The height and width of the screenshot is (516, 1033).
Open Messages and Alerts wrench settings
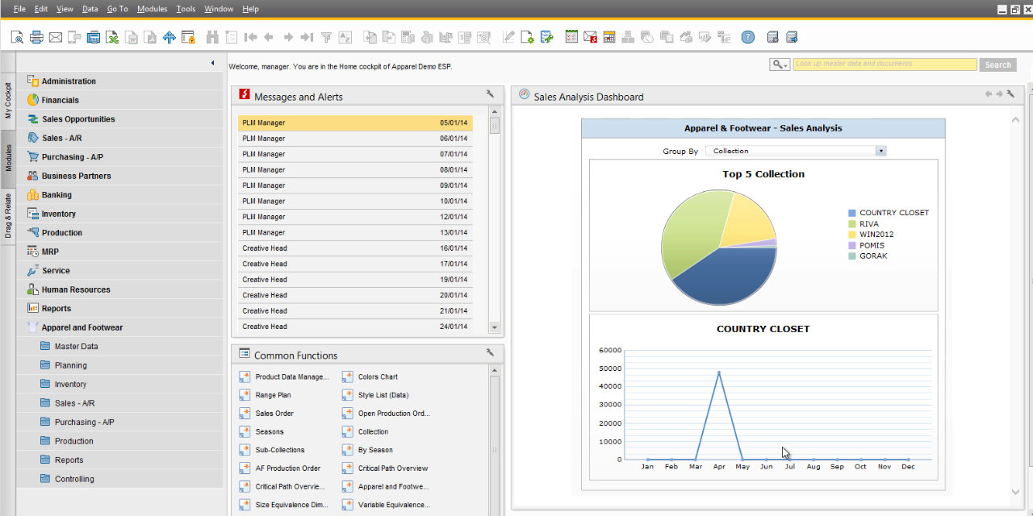tap(490, 95)
